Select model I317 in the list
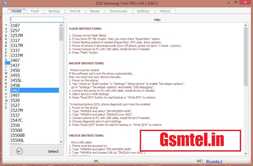The image size is (253, 166). click(35, 40)
